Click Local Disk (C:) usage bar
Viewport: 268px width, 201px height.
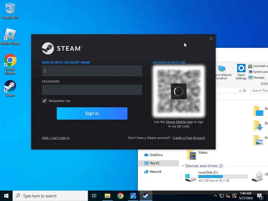point(223,177)
